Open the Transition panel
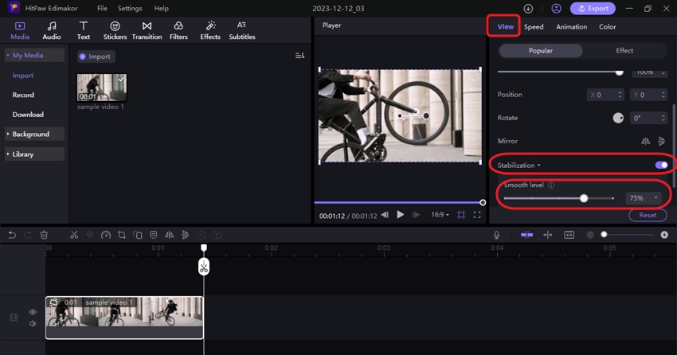The width and height of the screenshot is (677, 355). [x=147, y=31]
